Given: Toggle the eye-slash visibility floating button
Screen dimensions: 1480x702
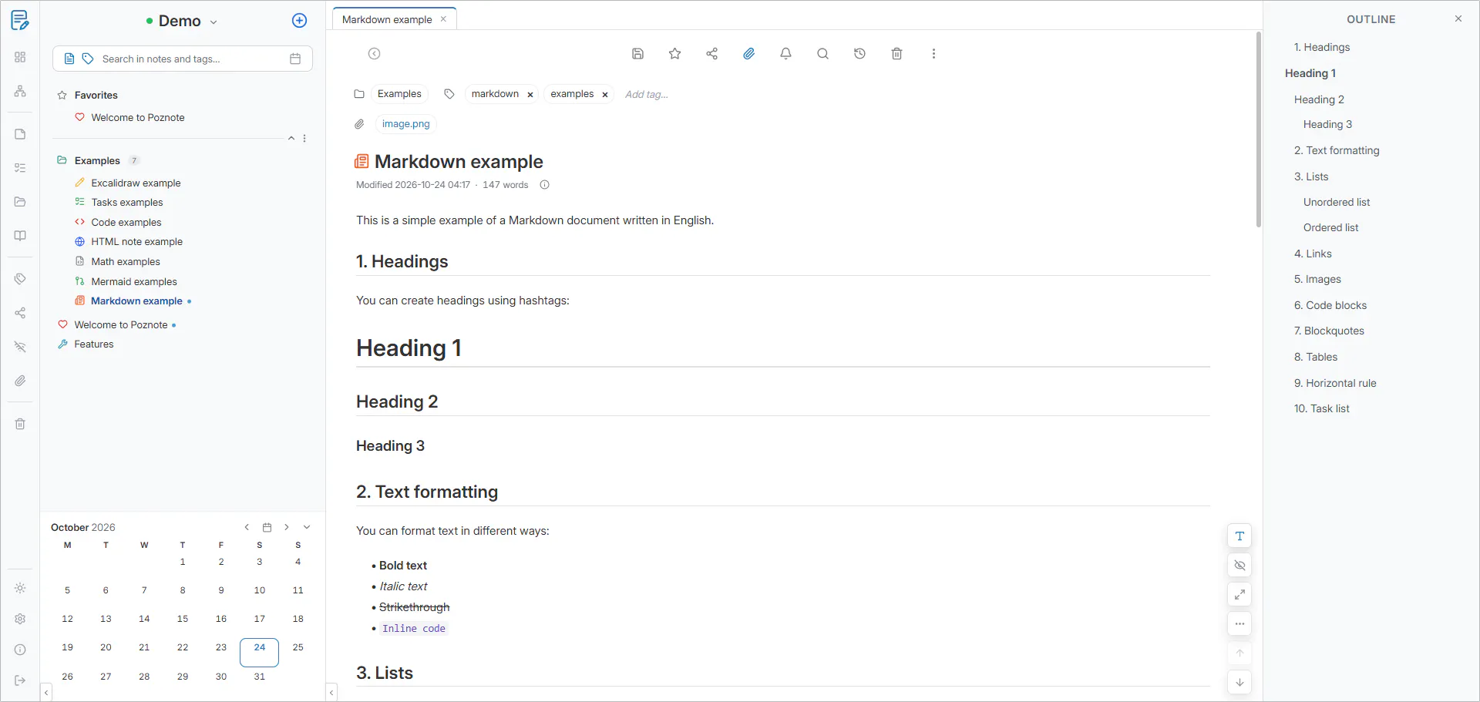Looking at the screenshot, I should click(1239, 566).
